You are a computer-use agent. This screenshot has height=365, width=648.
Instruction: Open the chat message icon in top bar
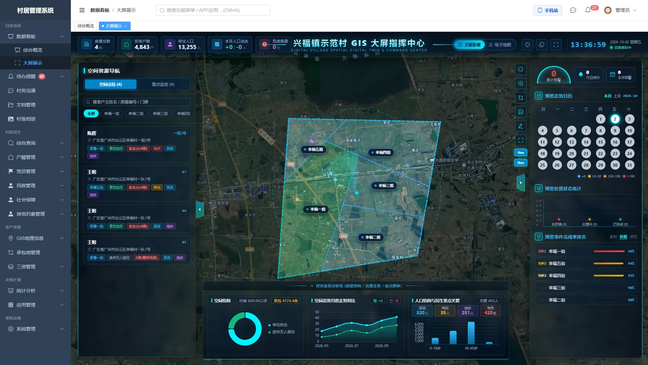573,10
